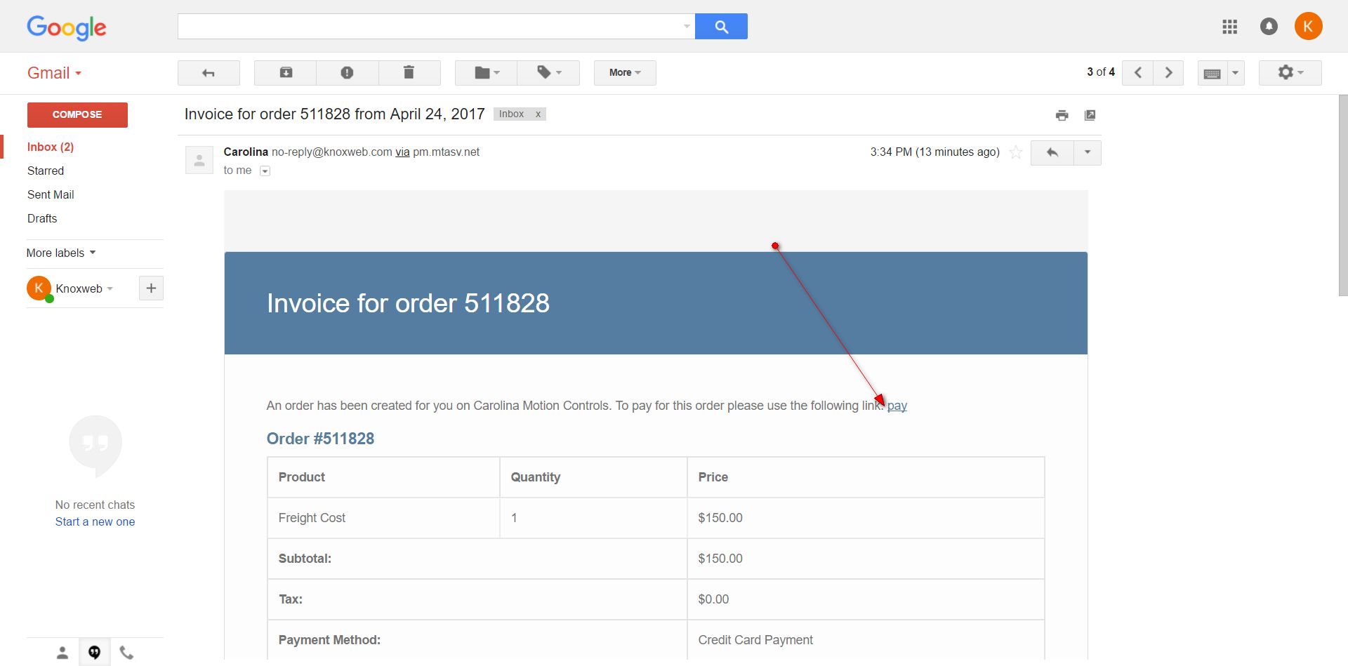Open Inbox (2) folder
The image size is (1348, 666).
51,147
